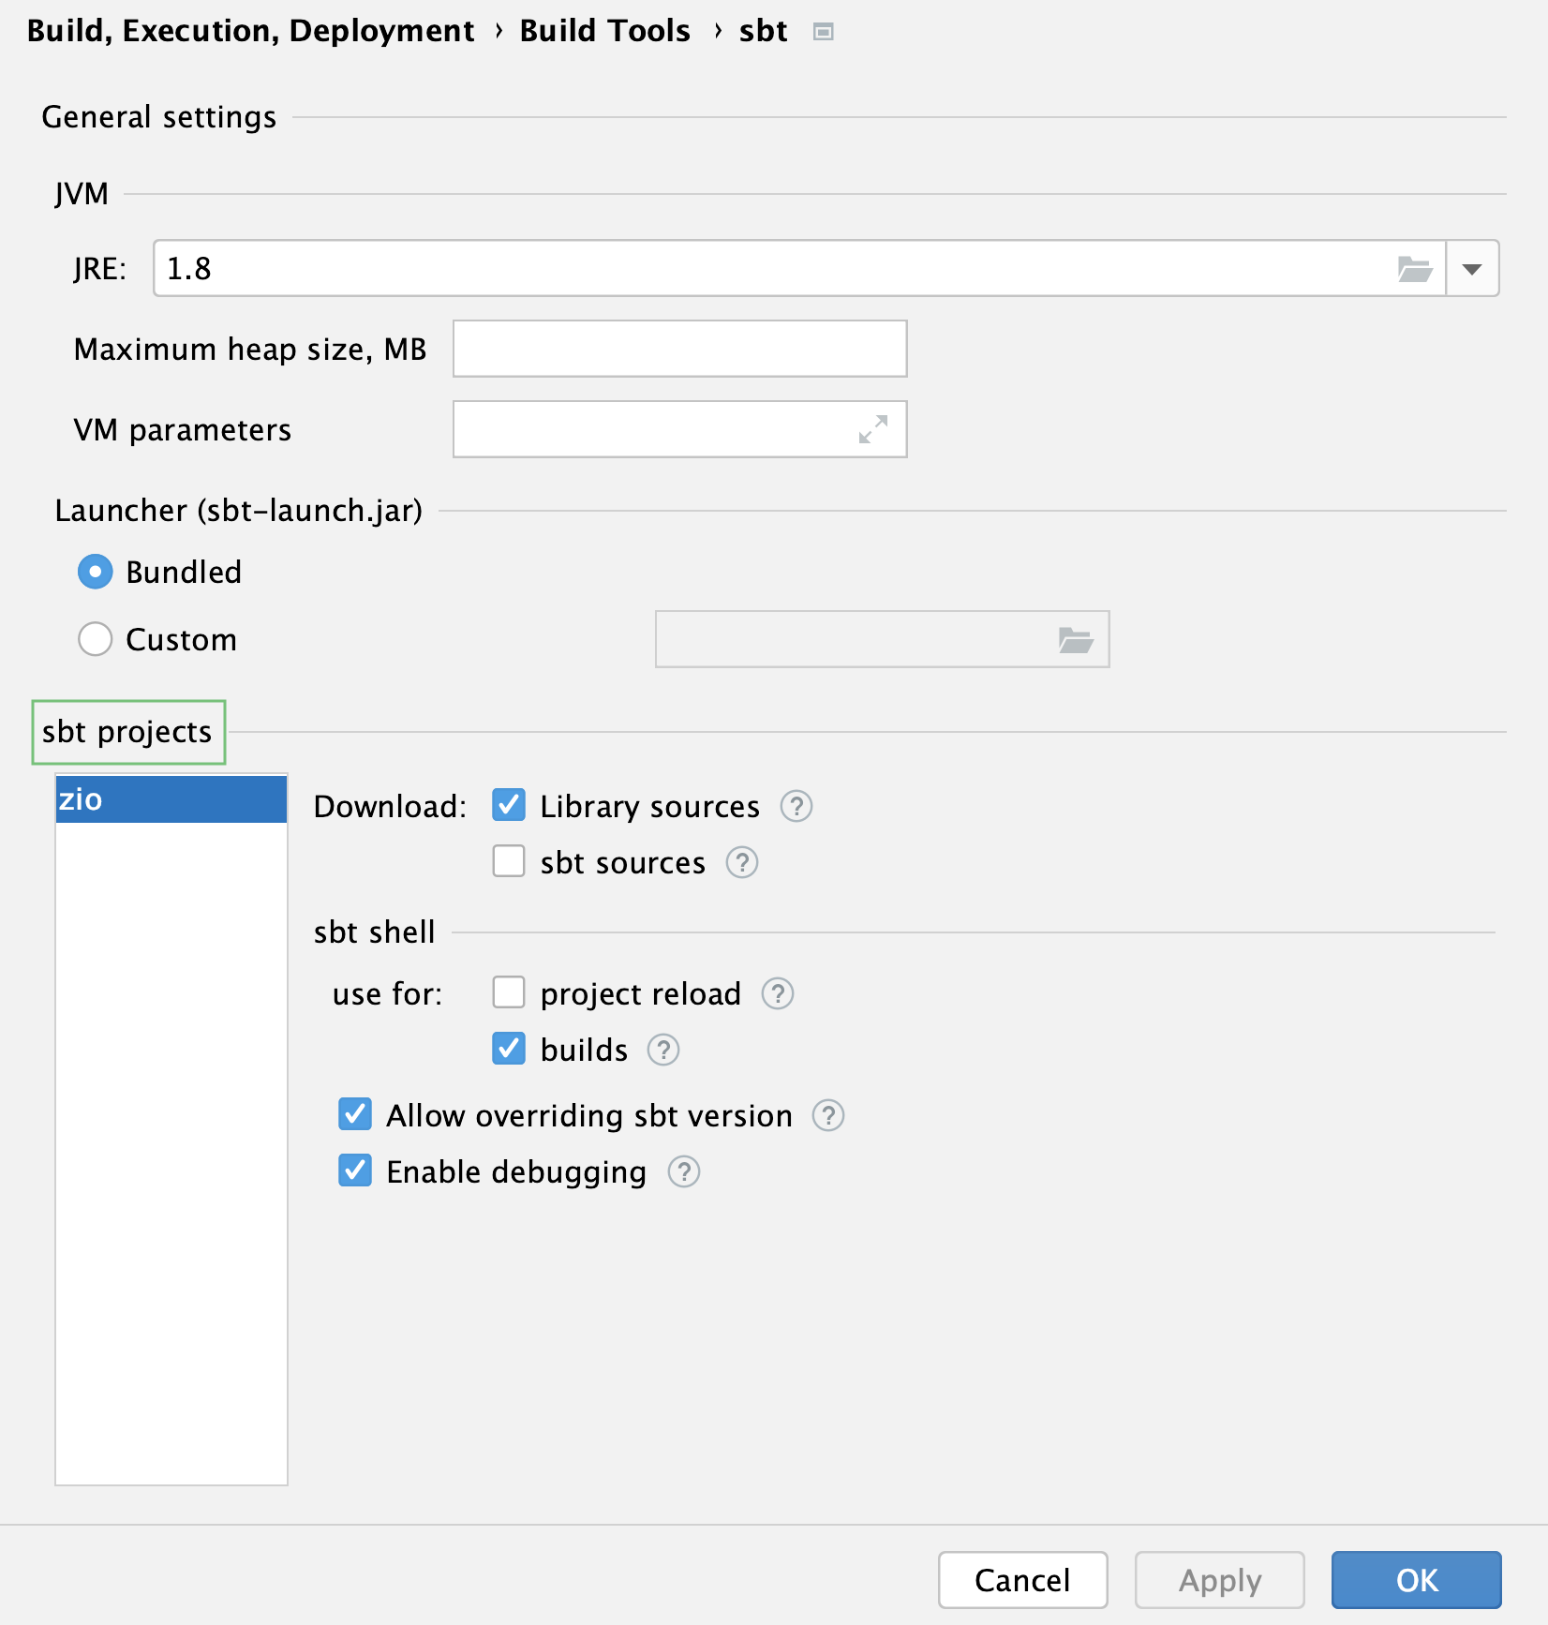Expand the VM parameters editor icon
This screenshot has height=1625, width=1548.
[x=871, y=429]
